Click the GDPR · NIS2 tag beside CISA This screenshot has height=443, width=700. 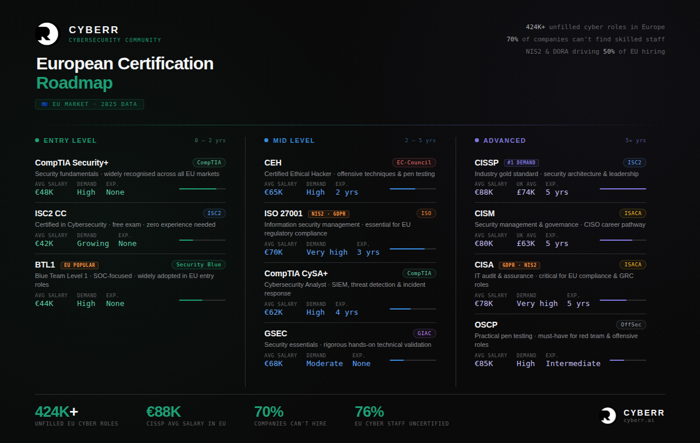519,265
